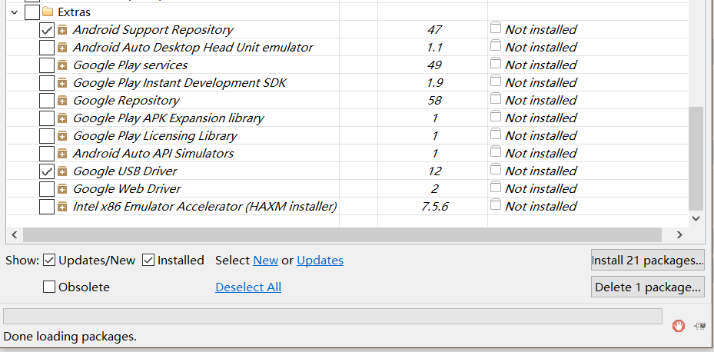Click the Android Auto API Simulators package icon
Viewport: 714px width, 352px height.
tap(62, 154)
